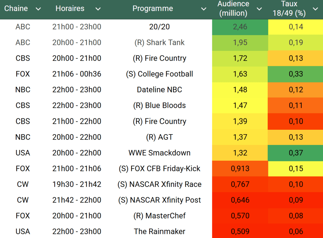Select the (R) MasterChef programme cell
This screenshot has width=323, height=238.
159,216
